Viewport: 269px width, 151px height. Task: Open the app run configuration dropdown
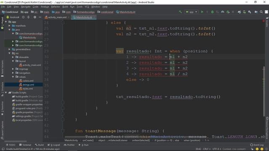coord(191,12)
